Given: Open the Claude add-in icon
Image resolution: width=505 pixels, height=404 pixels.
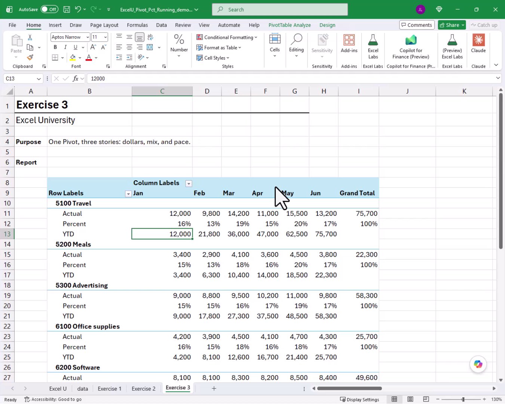Looking at the screenshot, I should point(478,40).
